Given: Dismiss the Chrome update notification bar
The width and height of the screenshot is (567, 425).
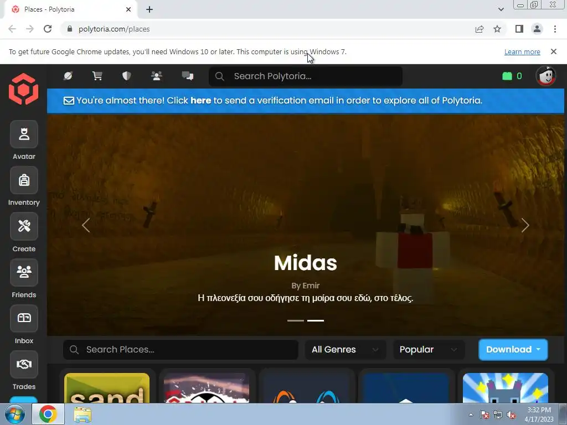Looking at the screenshot, I should [x=554, y=51].
